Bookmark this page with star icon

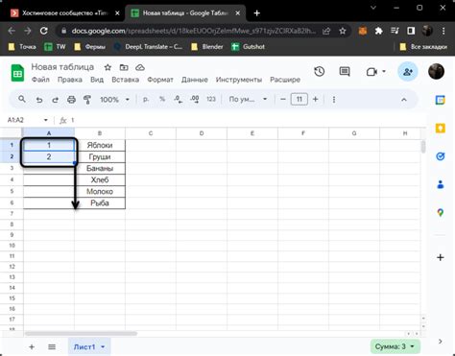tap(343, 31)
